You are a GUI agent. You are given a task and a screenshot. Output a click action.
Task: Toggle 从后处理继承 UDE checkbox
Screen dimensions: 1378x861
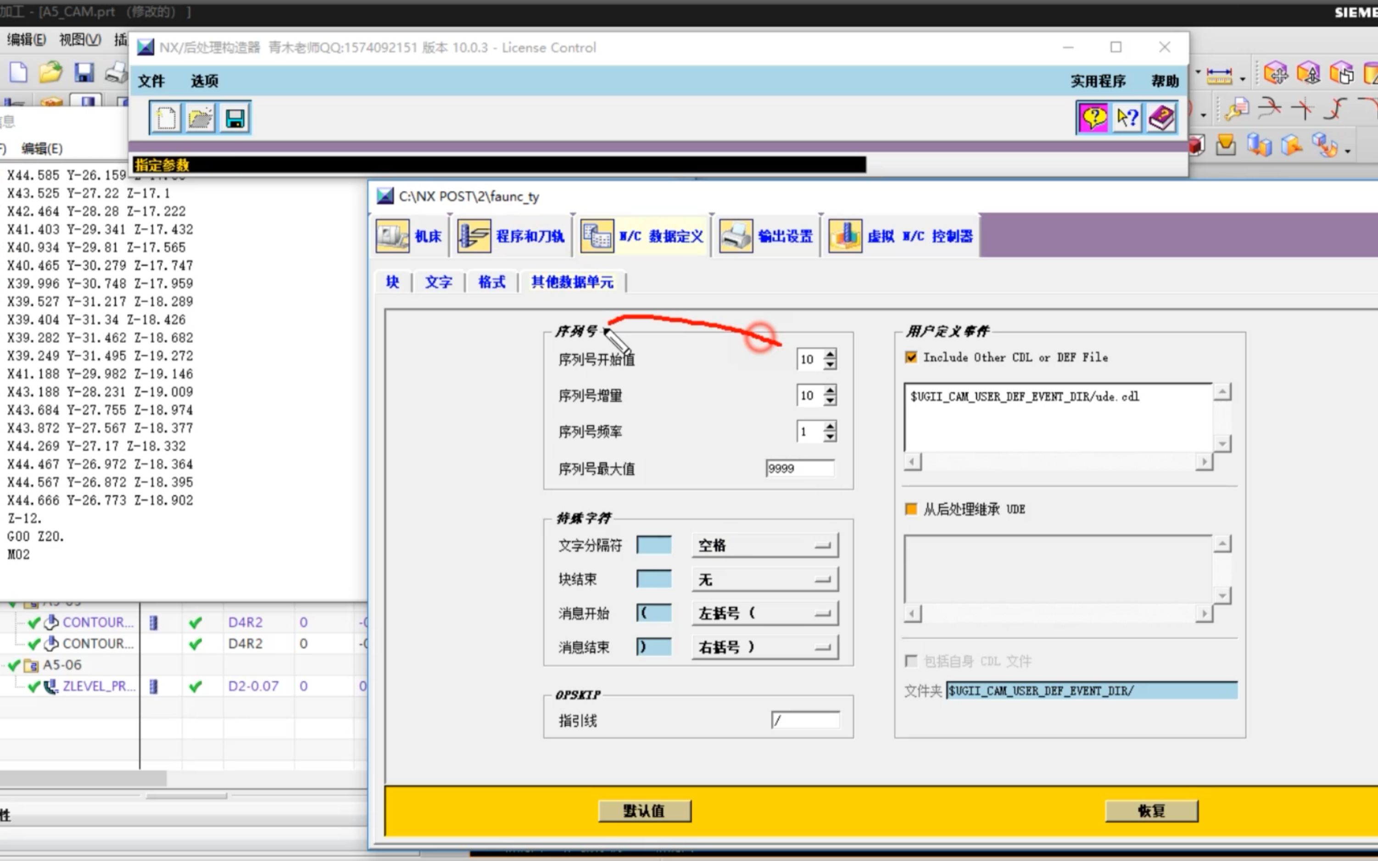(x=911, y=509)
